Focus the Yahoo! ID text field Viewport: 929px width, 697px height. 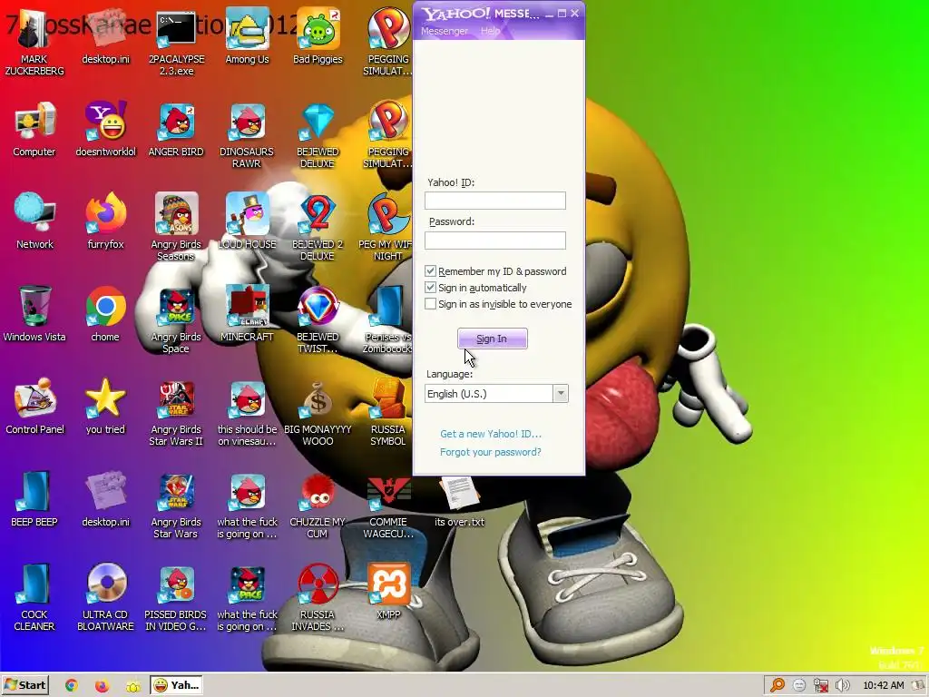(495, 201)
